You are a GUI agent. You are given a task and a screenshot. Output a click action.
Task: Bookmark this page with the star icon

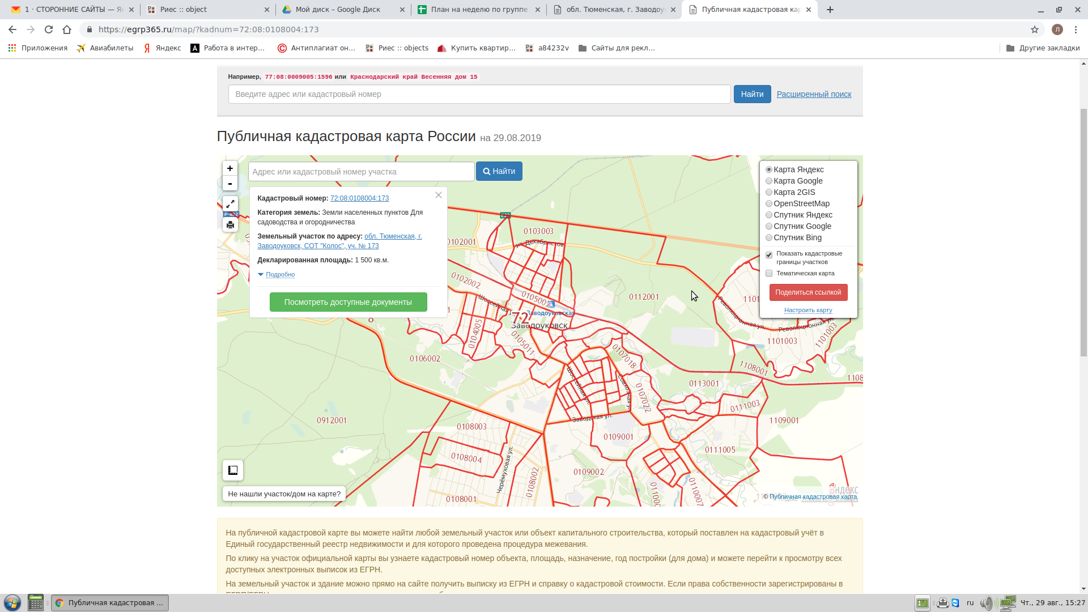tap(1035, 29)
